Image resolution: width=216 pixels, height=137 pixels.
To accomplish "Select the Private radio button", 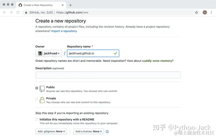I will coord(37,99).
